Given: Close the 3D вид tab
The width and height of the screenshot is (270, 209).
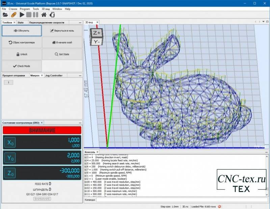Looking at the screenshot, I should [97, 22].
